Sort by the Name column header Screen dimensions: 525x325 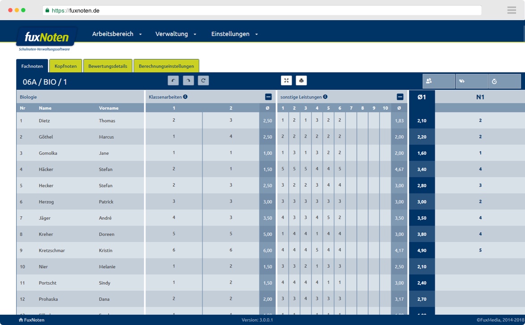(x=45, y=108)
